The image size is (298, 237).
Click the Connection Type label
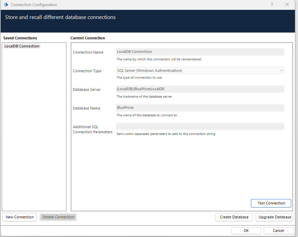87,71
